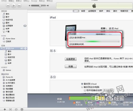The height and width of the screenshot is (111, 133).
Task: Open Genius in the sidebar
Action: (x=9, y=70)
